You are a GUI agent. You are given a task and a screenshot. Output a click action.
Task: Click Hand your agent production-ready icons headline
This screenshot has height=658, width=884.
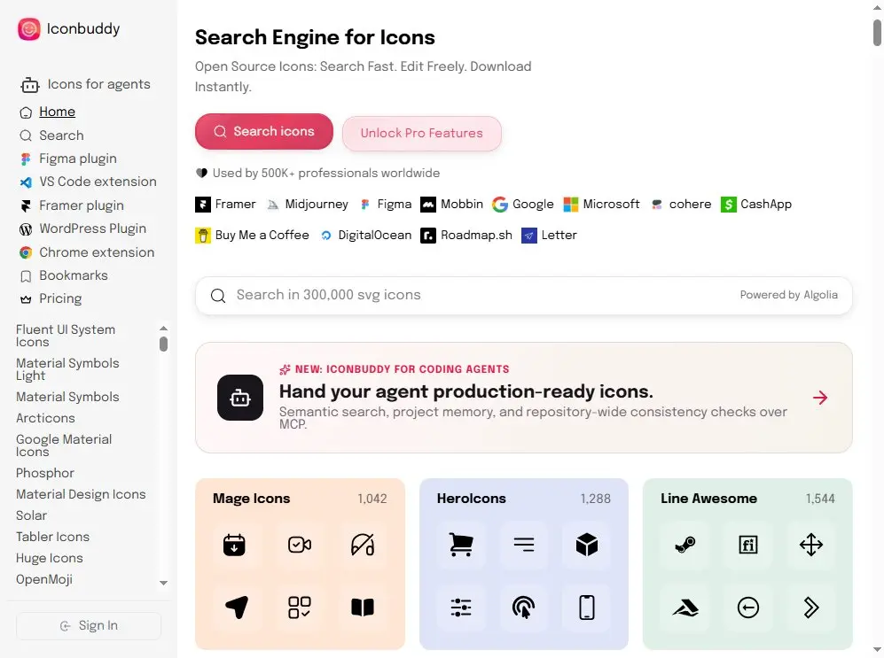tap(466, 391)
